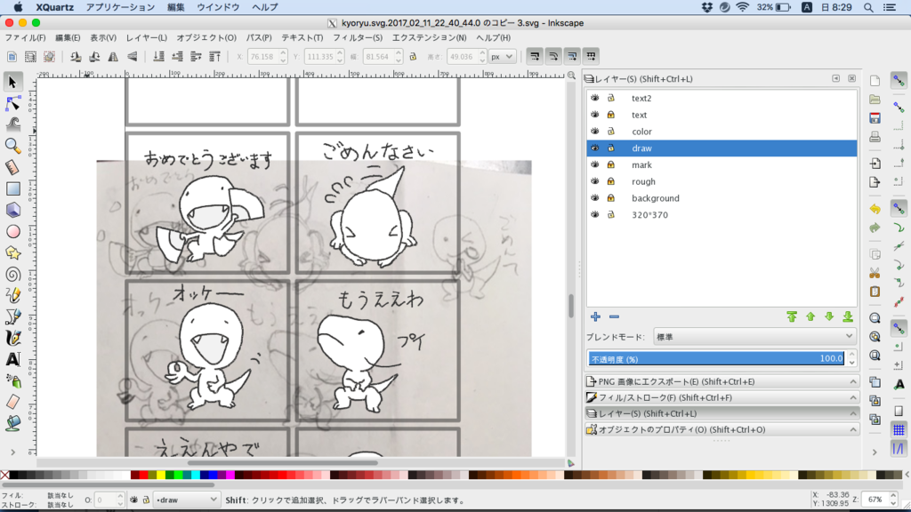Screen dimensions: 911x512
Task: Expand more tools chevron below toolbox
Action: pyautogui.click(x=12, y=452)
